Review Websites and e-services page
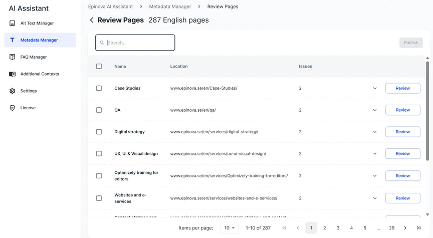 click(x=402, y=198)
